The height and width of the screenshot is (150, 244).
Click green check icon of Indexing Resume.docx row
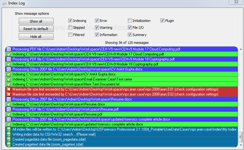9,104
